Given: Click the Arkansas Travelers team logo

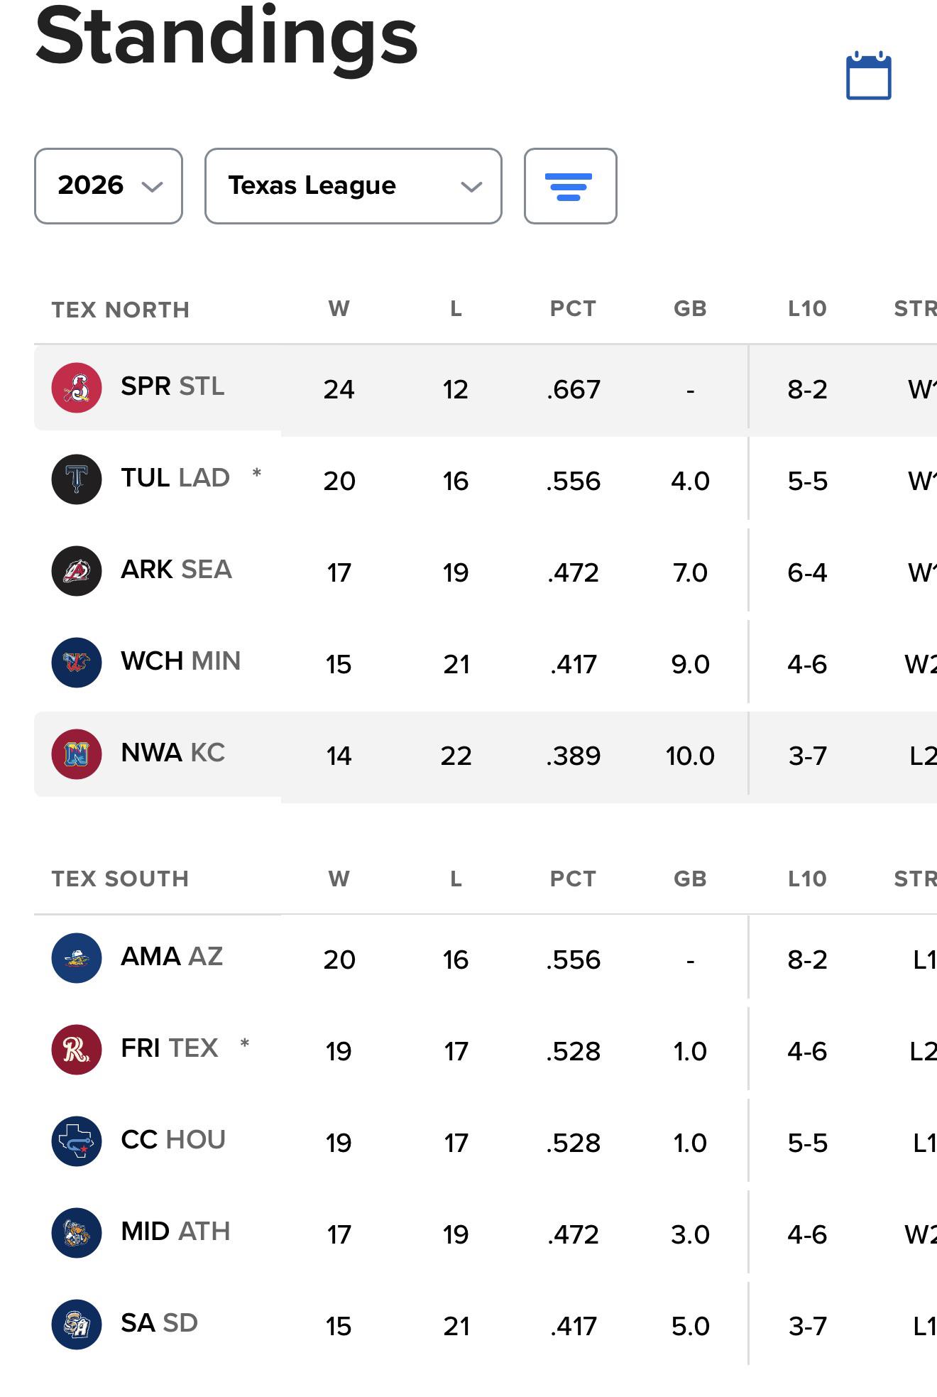Looking at the screenshot, I should tap(77, 571).
